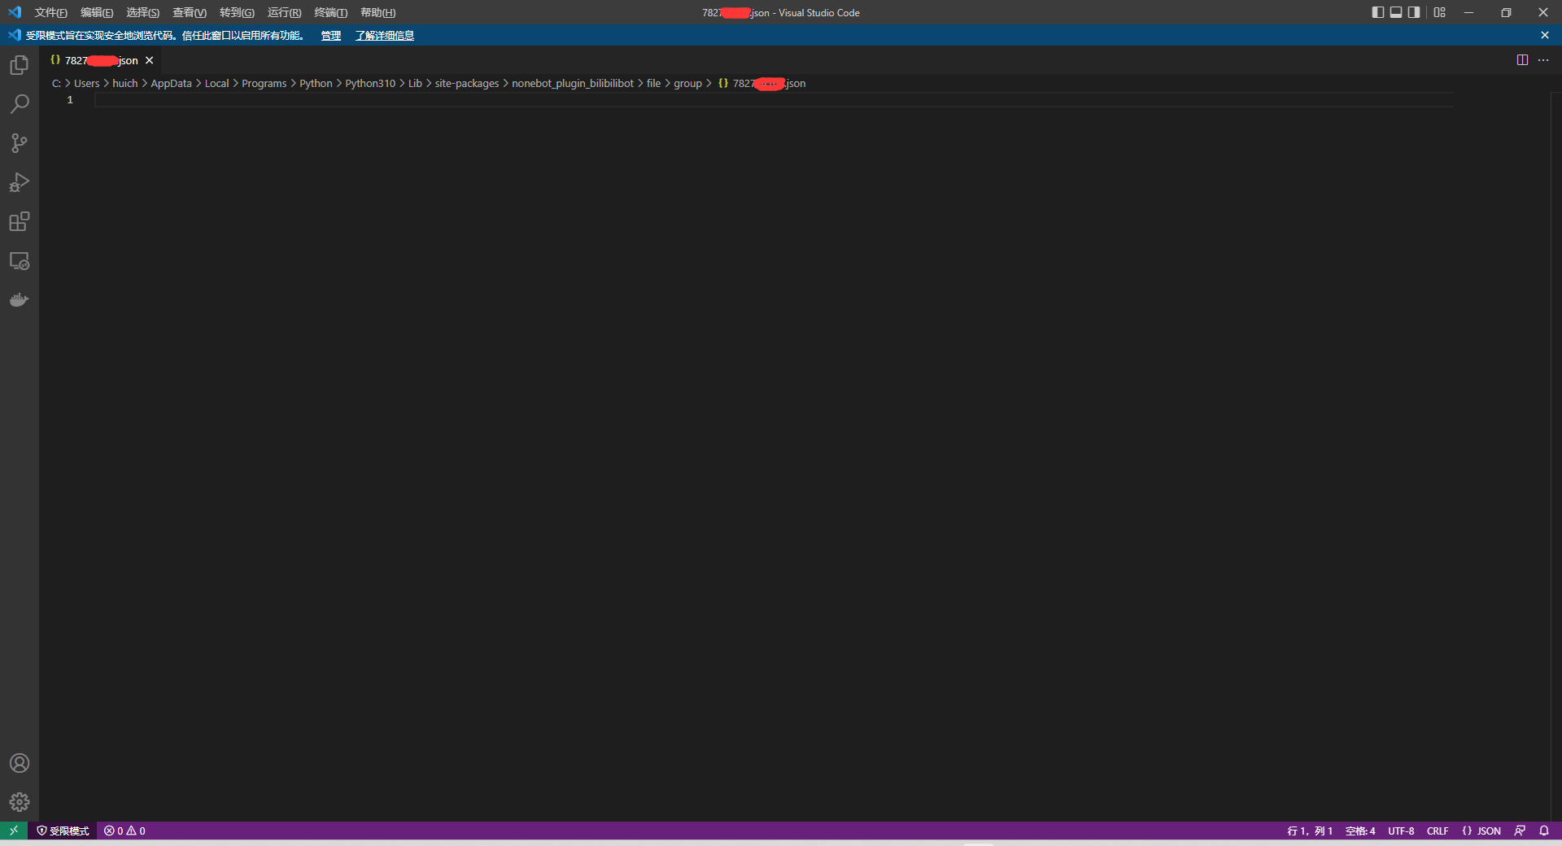Toggle the primary sidebar visibility

coord(1377,12)
